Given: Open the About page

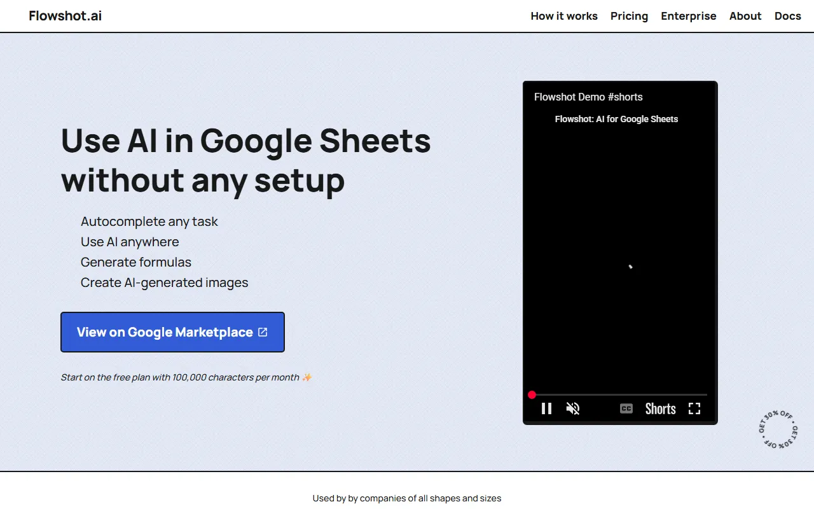Looking at the screenshot, I should coord(745,16).
